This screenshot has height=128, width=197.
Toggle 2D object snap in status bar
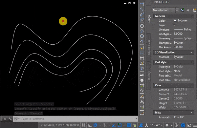click(x=120, y=125)
